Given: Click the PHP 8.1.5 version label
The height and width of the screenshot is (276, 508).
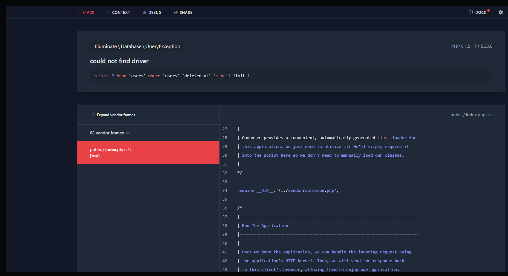Looking at the screenshot, I should (461, 46).
